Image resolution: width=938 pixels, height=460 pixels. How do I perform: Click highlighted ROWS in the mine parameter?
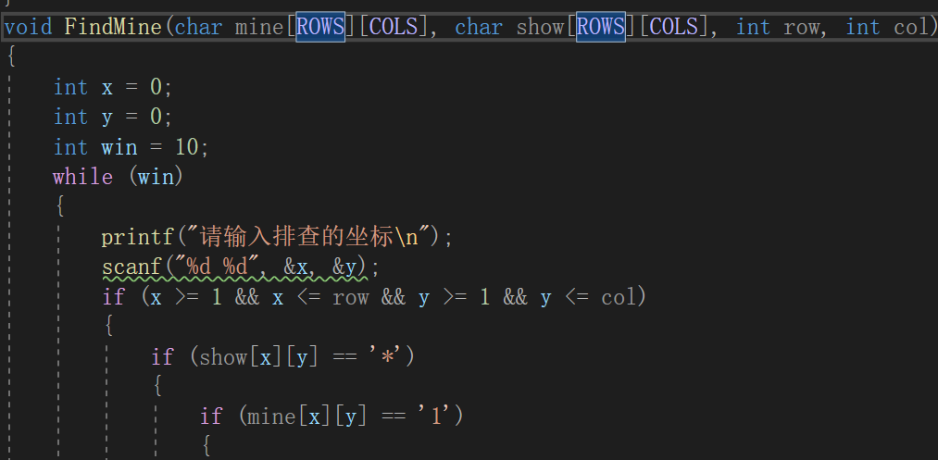coord(320,27)
